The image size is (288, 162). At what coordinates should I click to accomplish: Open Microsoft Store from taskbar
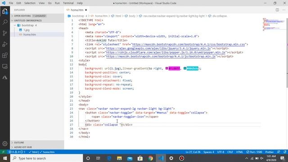click(140, 158)
